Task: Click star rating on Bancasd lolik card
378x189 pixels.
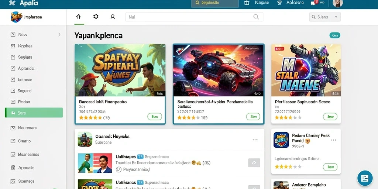Action: click(x=90, y=118)
